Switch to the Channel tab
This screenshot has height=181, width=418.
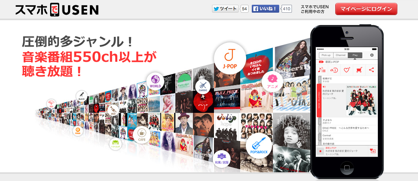click(x=340, y=55)
